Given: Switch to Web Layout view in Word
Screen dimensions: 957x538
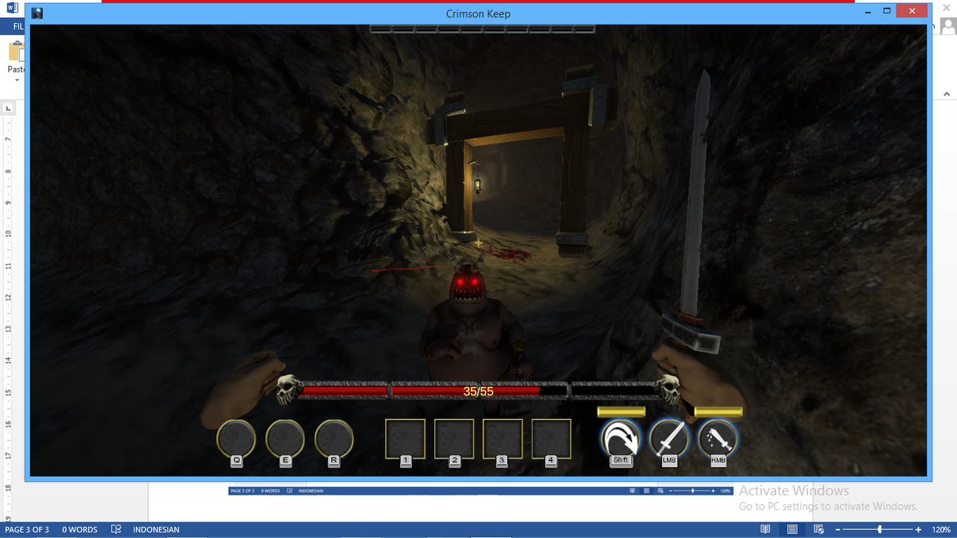Looking at the screenshot, I should [819, 530].
